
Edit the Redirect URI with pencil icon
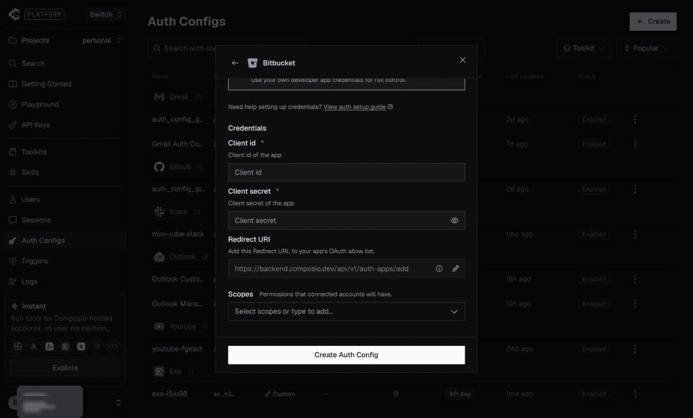[455, 268]
